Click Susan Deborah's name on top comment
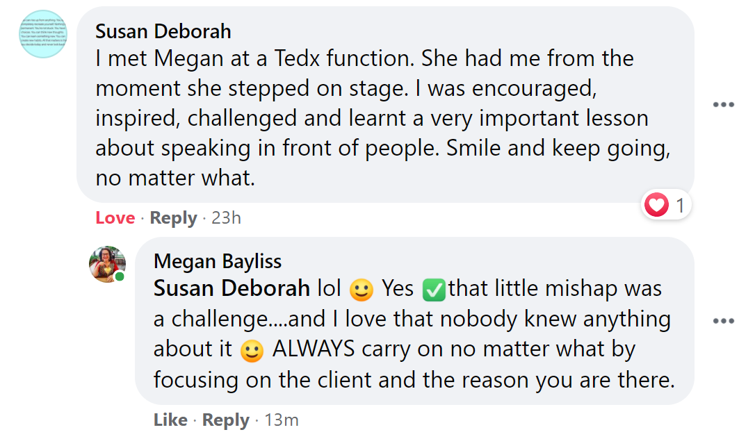The image size is (755, 439). point(163,31)
